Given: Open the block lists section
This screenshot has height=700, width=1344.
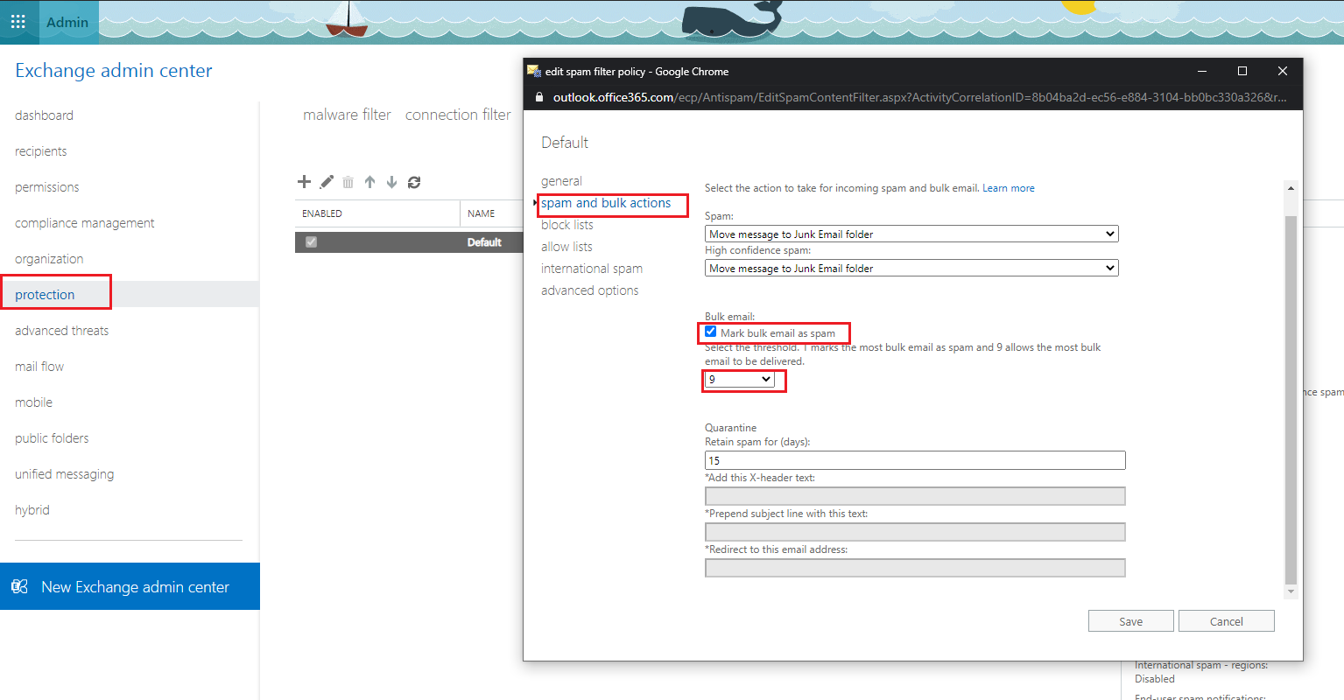Looking at the screenshot, I should pyautogui.click(x=567, y=225).
